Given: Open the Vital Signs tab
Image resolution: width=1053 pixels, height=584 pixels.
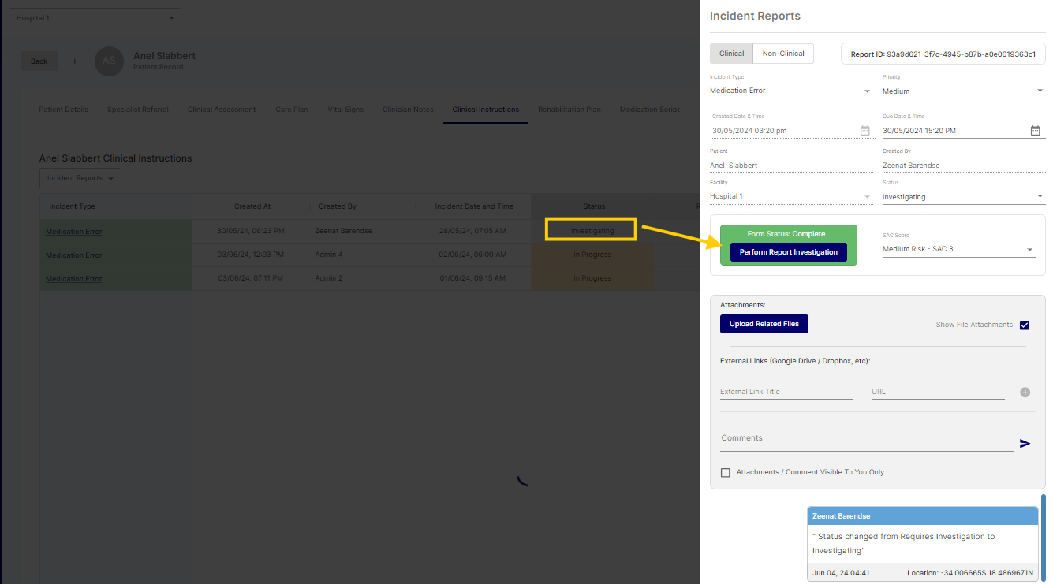Looking at the screenshot, I should click(x=345, y=110).
